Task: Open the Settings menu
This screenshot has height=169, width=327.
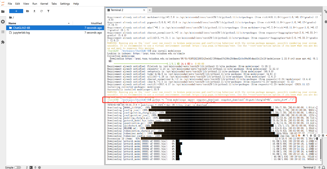Action: (x=65, y=4)
